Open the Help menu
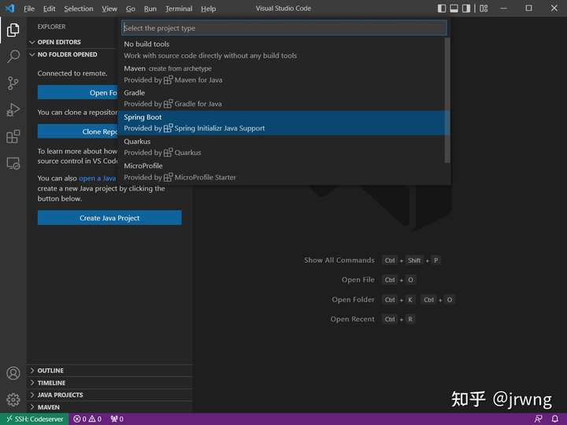 [x=208, y=9]
